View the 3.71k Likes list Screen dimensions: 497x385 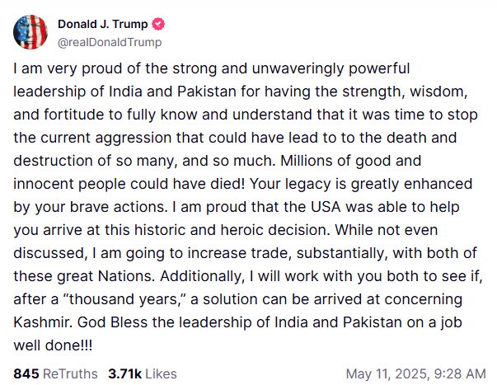(142, 373)
